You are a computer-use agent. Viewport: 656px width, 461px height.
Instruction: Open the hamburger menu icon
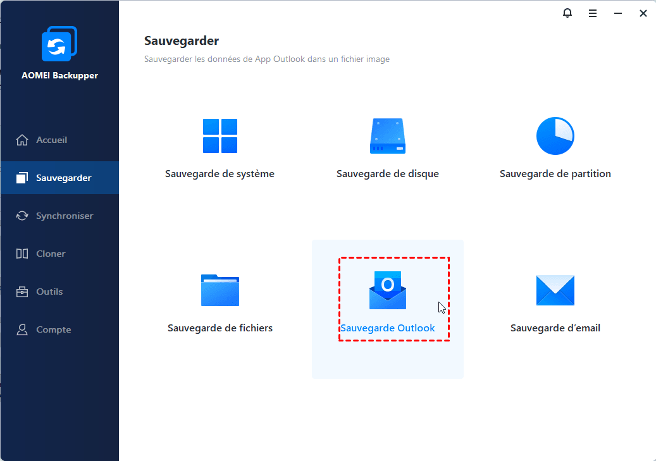click(x=592, y=13)
